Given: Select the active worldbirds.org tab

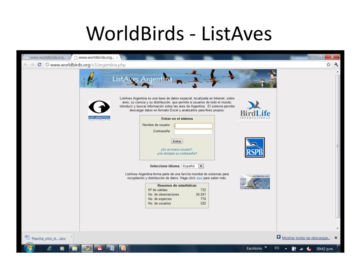Looking at the screenshot, I should click(x=96, y=58).
